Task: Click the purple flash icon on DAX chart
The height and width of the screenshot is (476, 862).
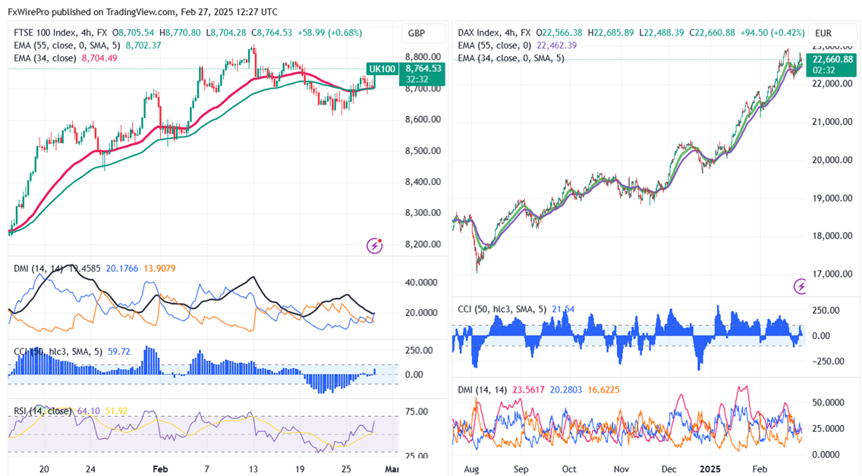Action: pyautogui.click(x=801, y=286)
